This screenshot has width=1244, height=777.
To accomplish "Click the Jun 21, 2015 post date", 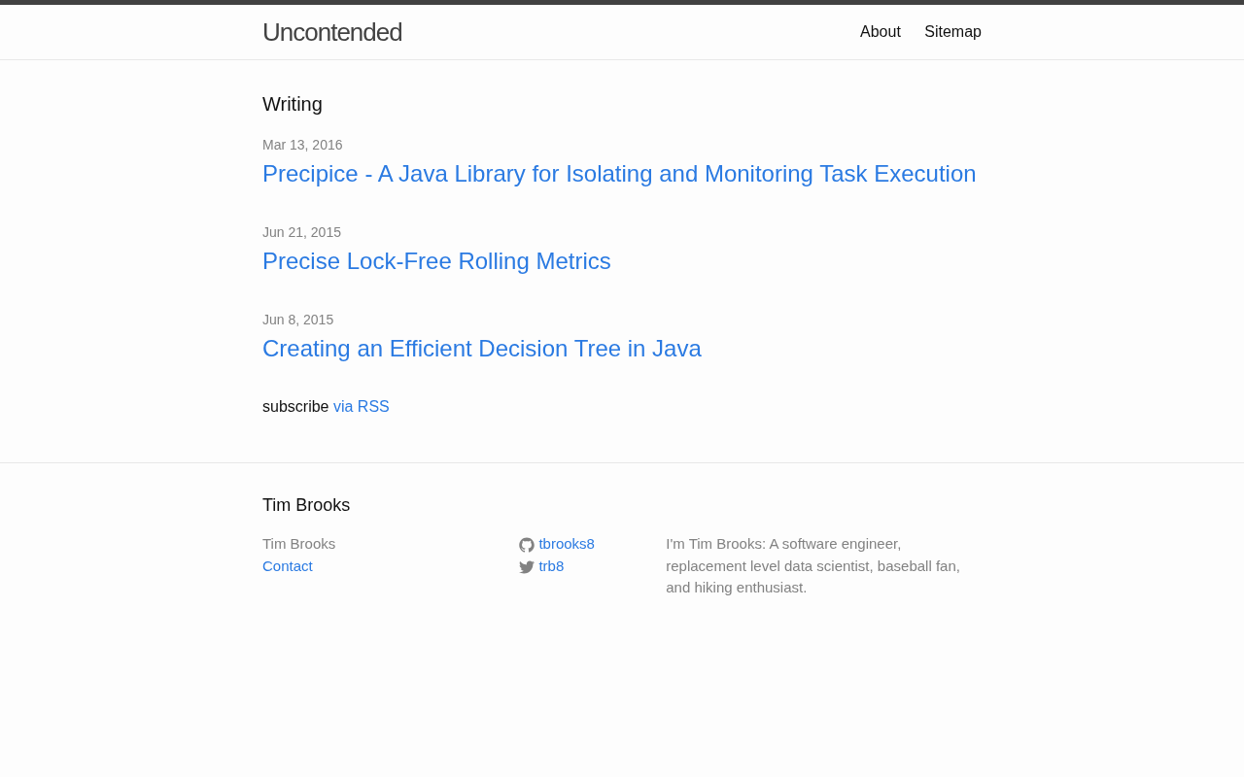I will click(x=301, y=232).
